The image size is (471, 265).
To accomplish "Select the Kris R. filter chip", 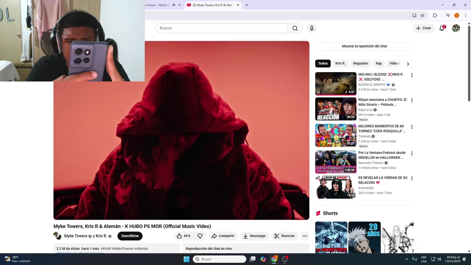I will coord(340,63).
